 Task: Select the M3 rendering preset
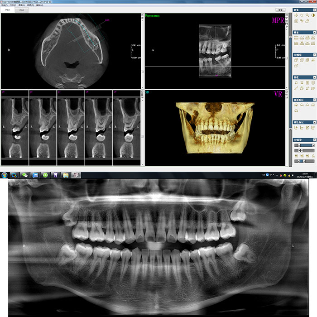[307, 155]
